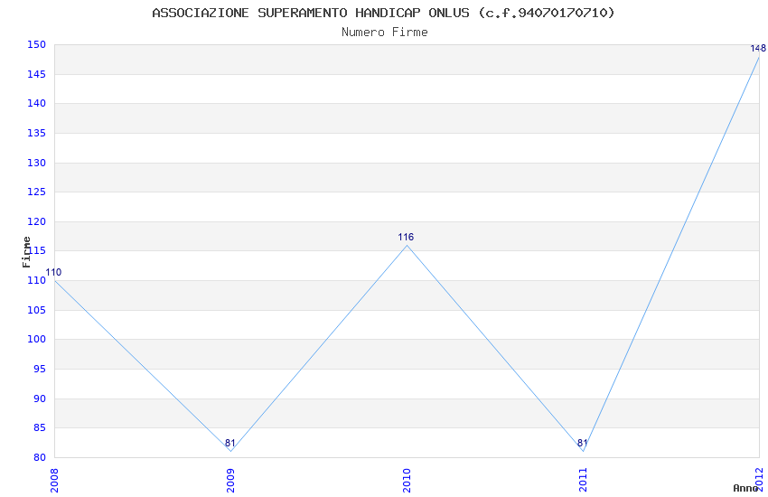
Task: Click the Firme y-axis title
Action: (26, 252)
